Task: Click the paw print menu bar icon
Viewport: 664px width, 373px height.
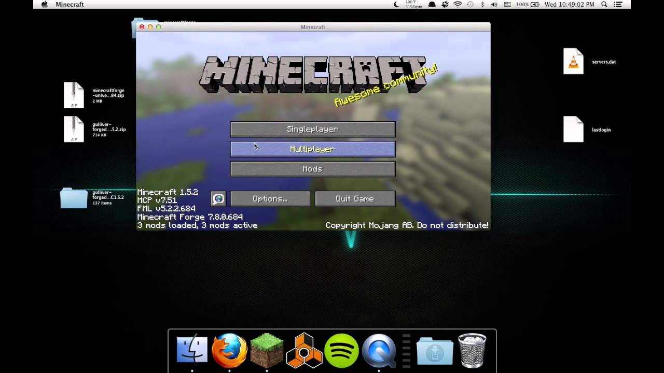Action: point(445,4)
